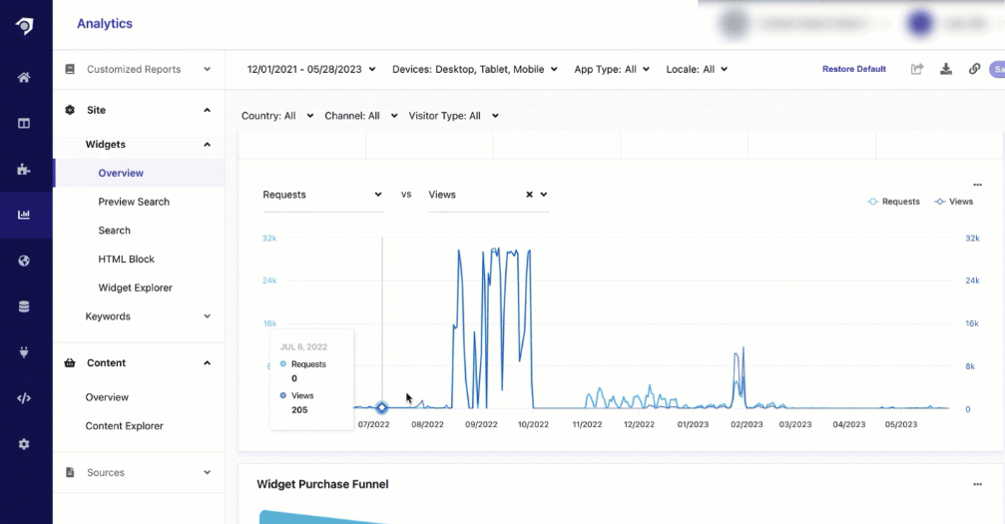Open Widget Explorer menu item
Viewport: 1005px width, 524px height.
coord(136,287)
